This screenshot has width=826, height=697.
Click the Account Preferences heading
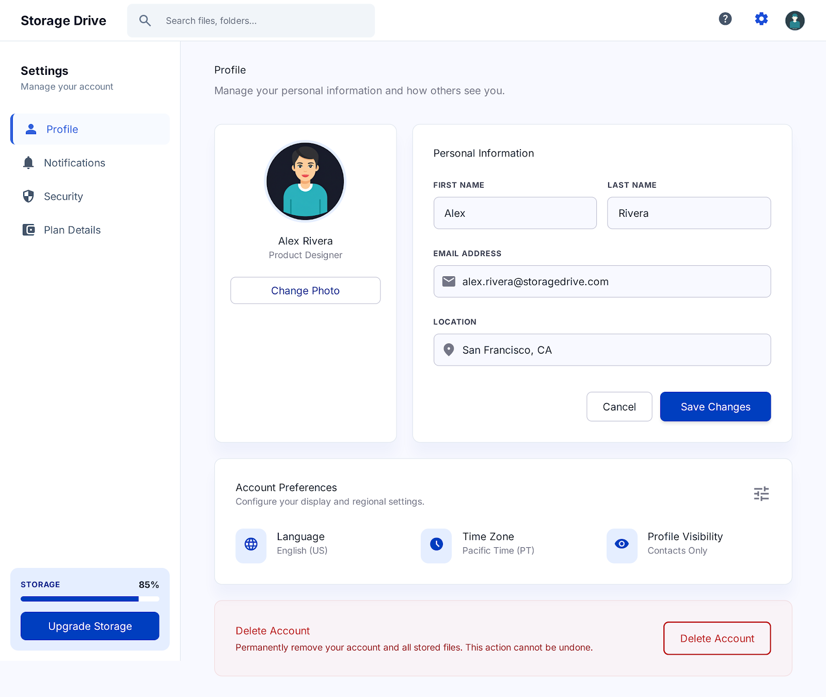point(286,487)
